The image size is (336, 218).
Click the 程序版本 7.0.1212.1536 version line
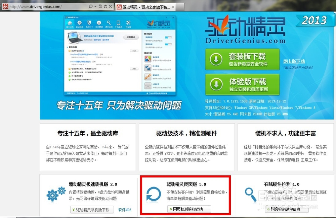245,101
